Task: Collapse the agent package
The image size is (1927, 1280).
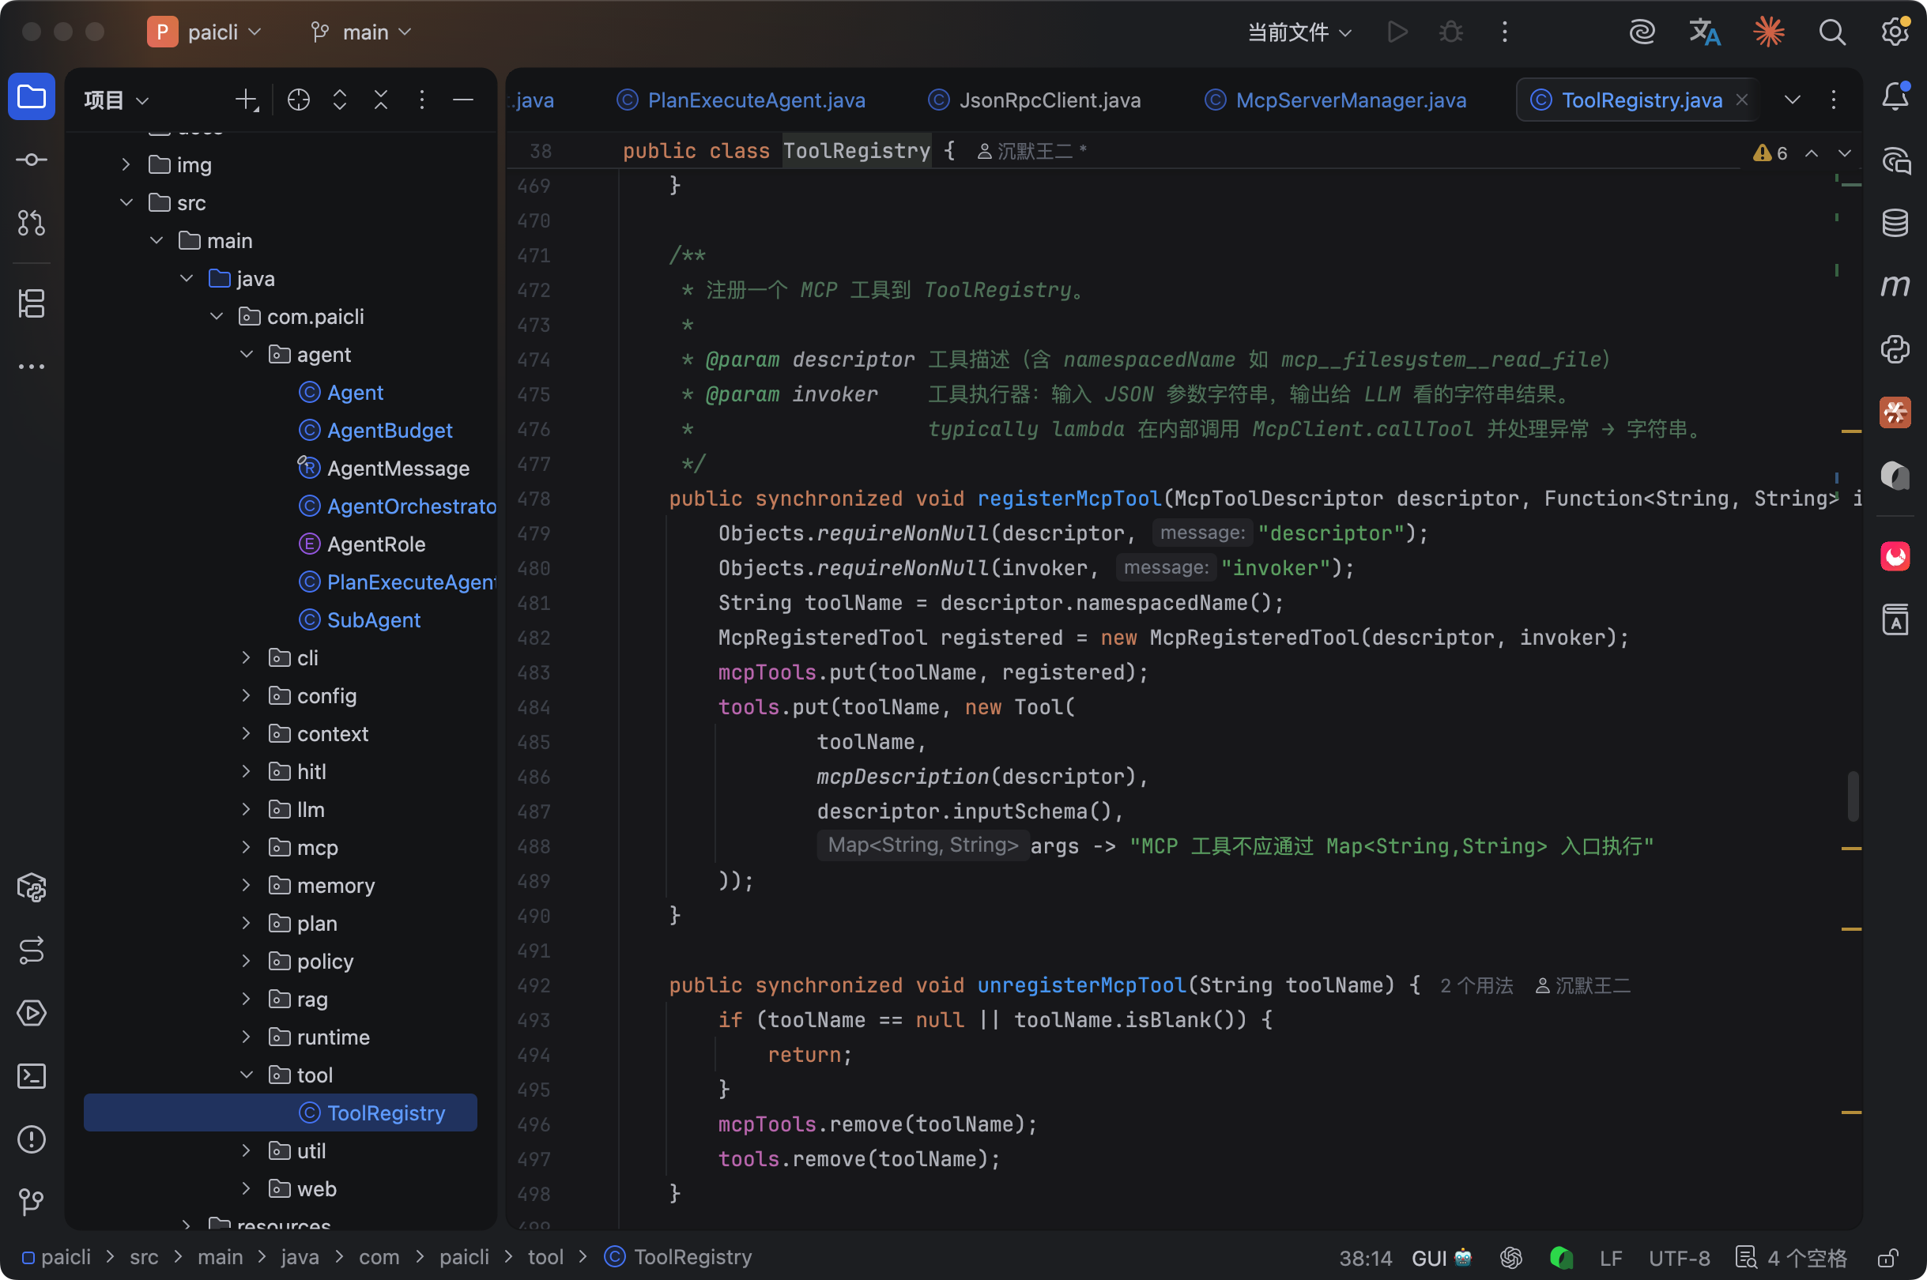Action: tap(246, 353)
